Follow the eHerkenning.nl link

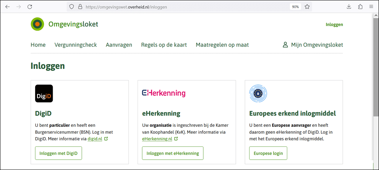pos(157,139)
